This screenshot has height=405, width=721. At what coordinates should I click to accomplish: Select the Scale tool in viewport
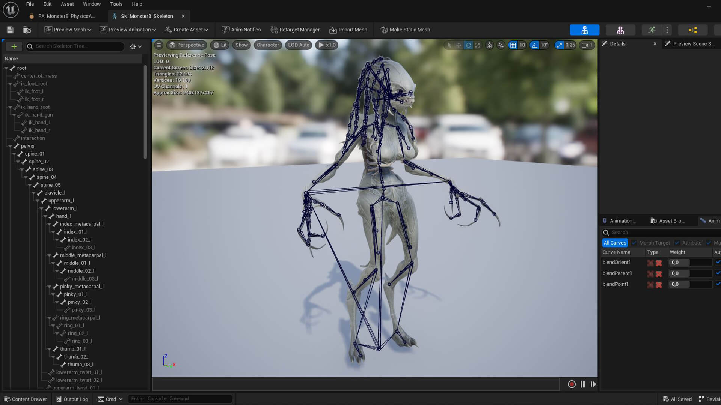tap(478, 45)
